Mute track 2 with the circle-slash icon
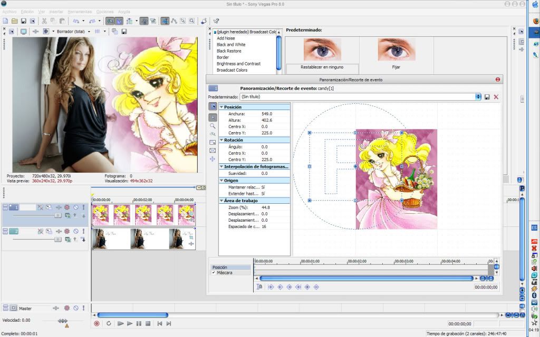The height and width of the screenshot is (337, 540). [x=76, y=232]
